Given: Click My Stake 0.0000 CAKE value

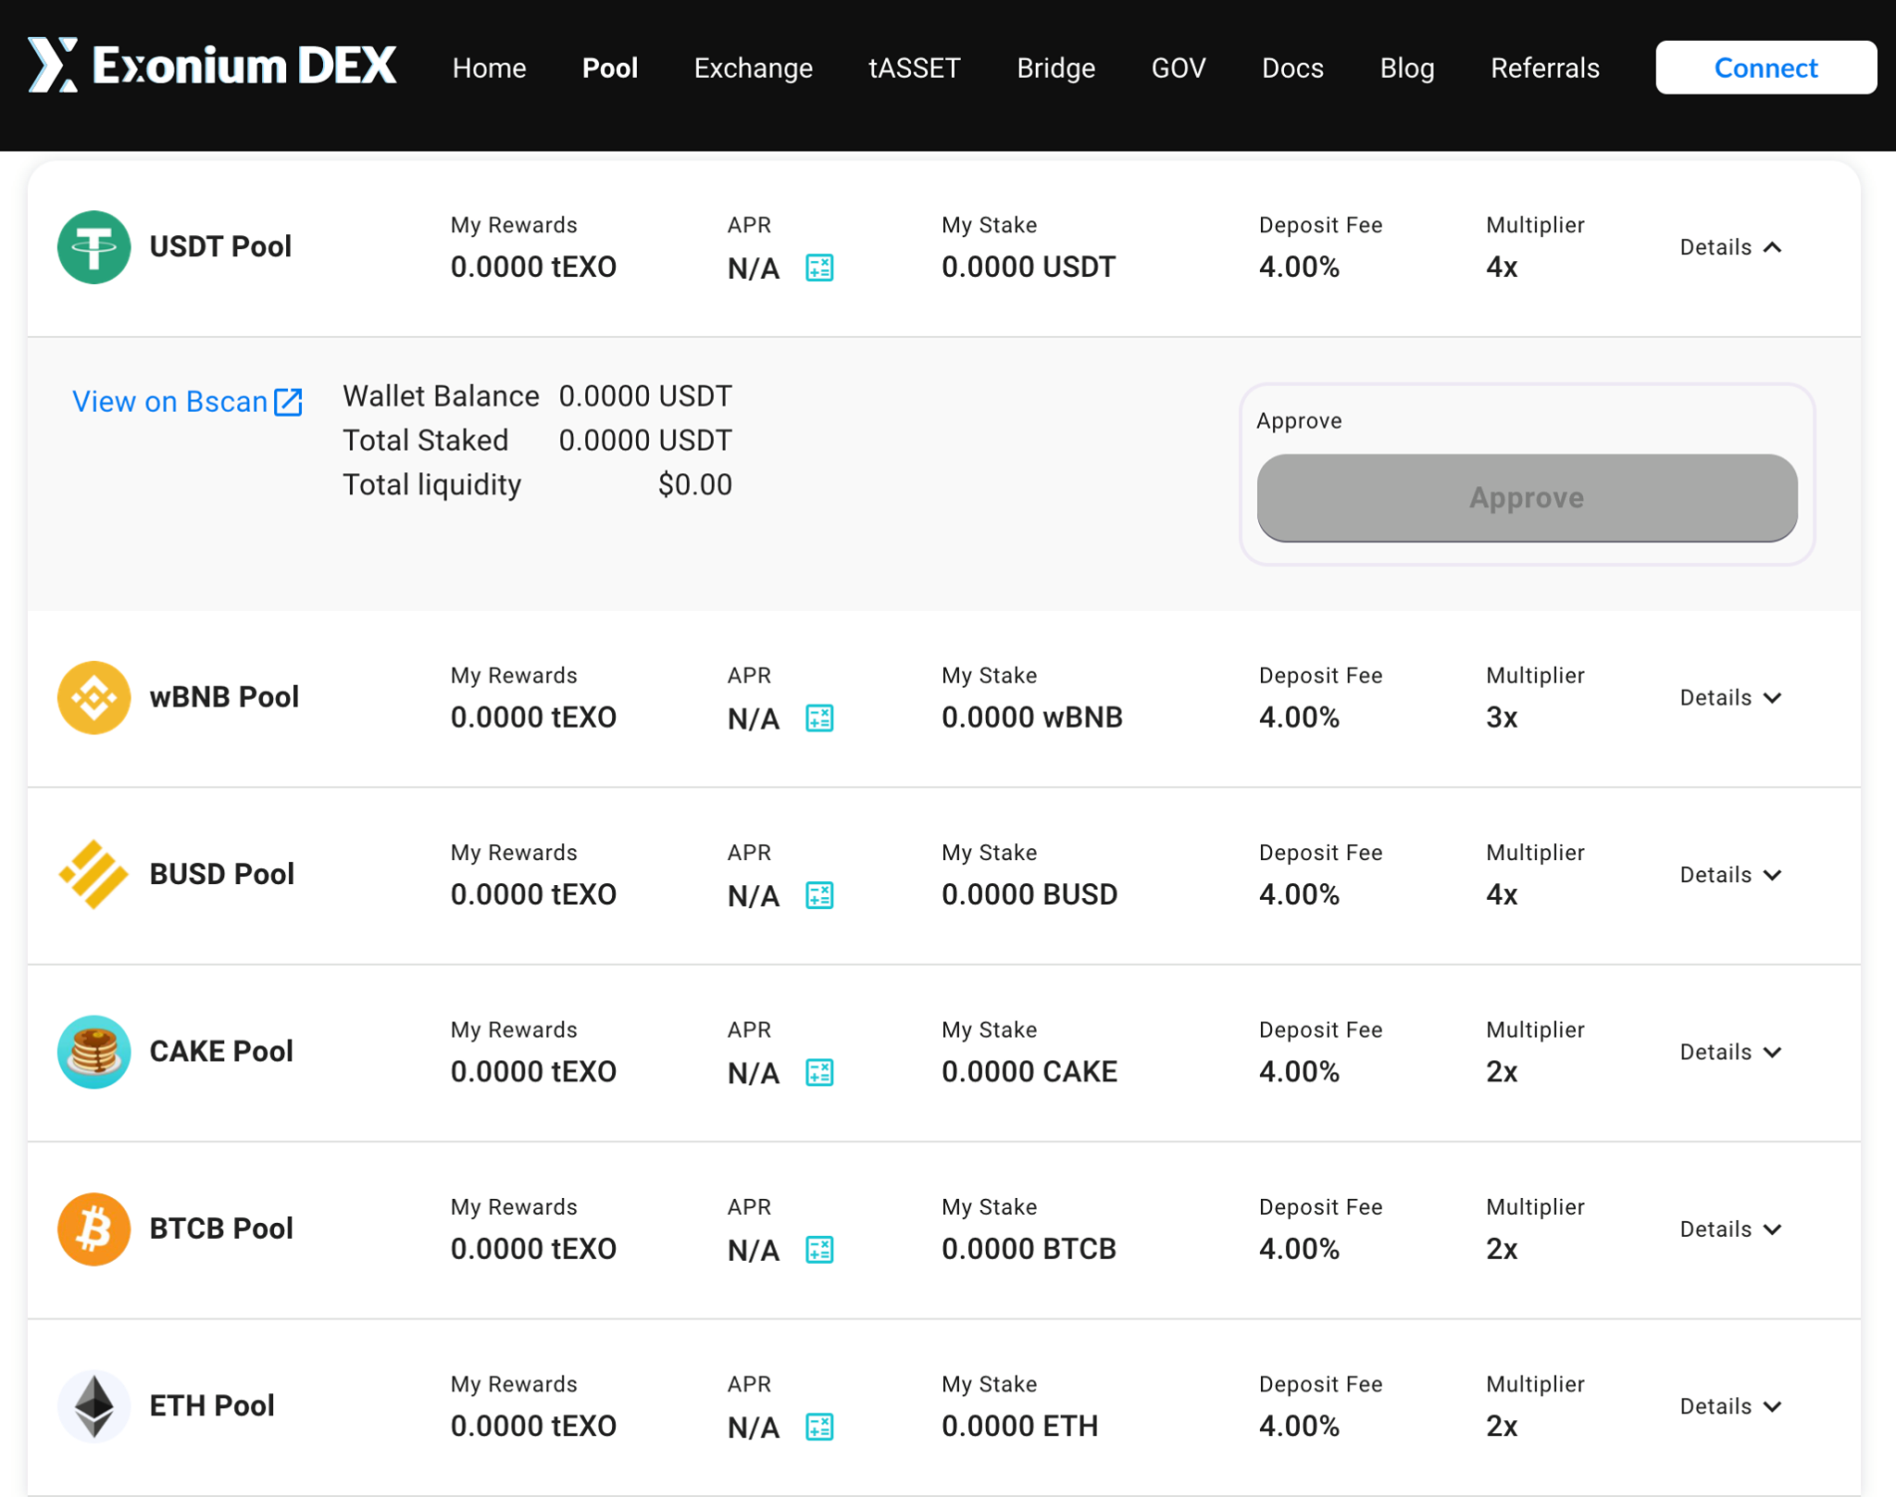Looking at the screenshot, I should click(x=1029, y=1072).
